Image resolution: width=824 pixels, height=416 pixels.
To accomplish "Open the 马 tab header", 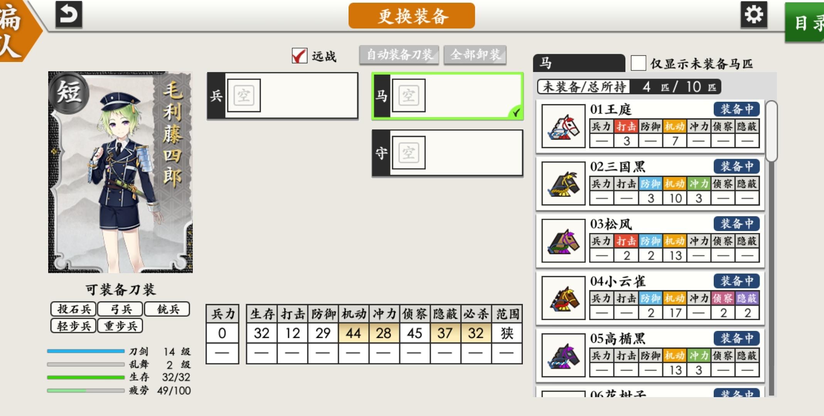I will (578, 63).
